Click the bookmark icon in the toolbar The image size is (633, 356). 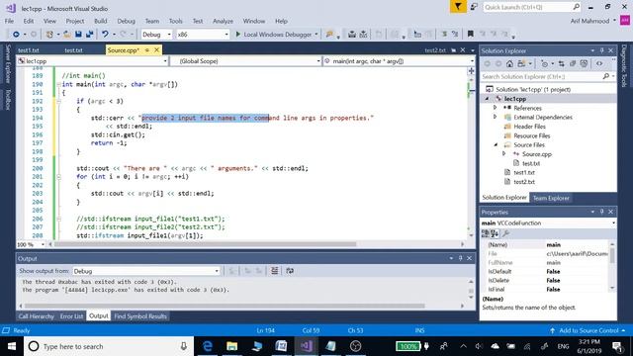tap(471, 35)
